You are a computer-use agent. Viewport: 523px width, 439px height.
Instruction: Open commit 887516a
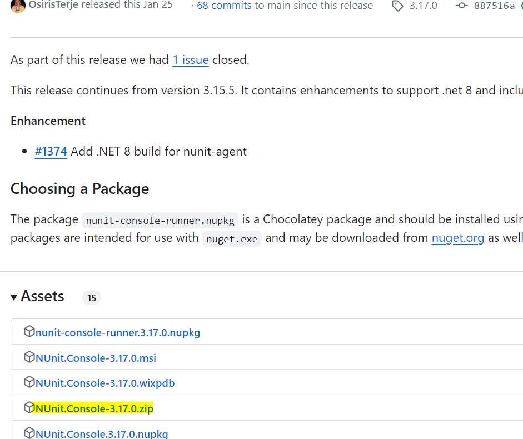[494, 6]
